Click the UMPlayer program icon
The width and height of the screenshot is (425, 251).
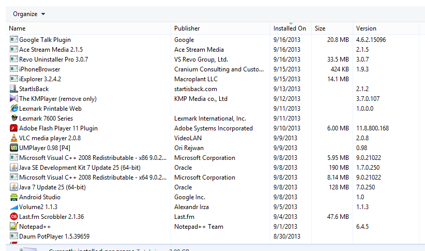coord(14,147)
